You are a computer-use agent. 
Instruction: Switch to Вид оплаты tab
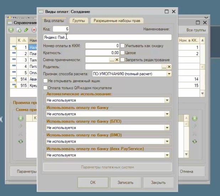pyautogui.click(x=54, y=21)
